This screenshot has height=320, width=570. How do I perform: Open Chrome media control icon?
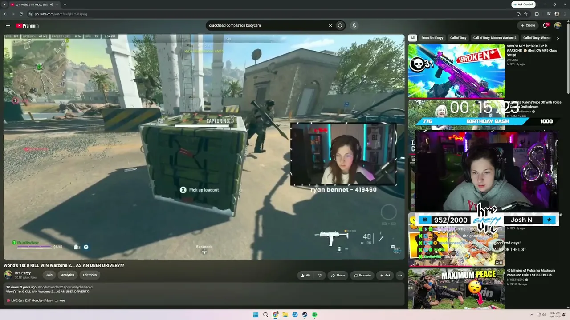550,14
